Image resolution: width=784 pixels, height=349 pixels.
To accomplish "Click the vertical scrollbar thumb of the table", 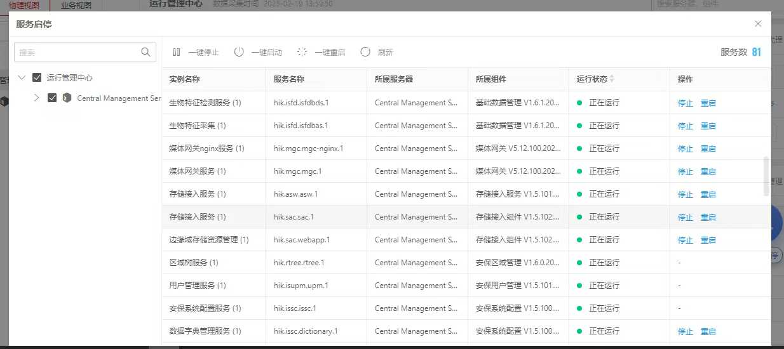I will tap(766, 176).
